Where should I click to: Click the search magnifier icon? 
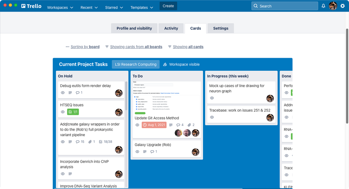coord(255,6)
